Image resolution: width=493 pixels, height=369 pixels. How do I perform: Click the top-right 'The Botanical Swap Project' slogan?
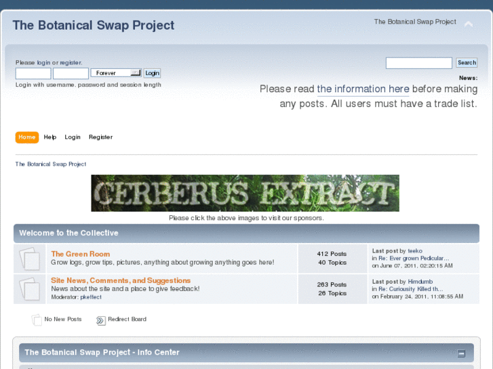415,22
